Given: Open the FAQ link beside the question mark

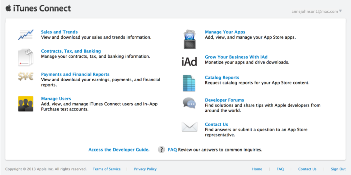Looking at the screenshot, I should point(172,150).
